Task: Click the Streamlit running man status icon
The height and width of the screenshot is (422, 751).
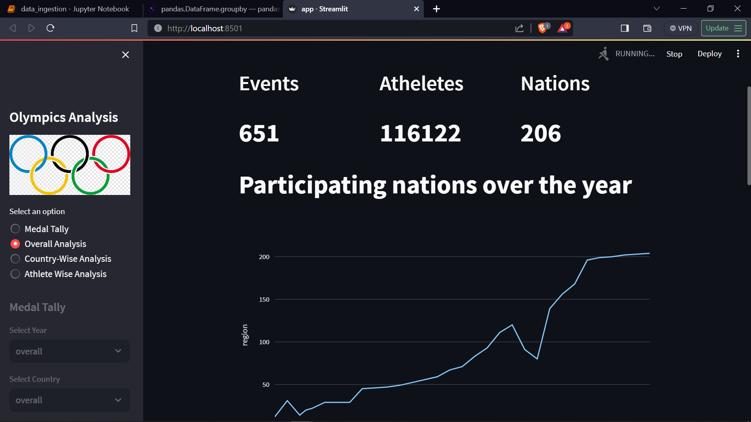Action: (x=604, y=54)
